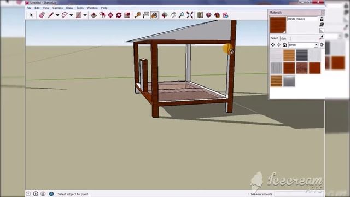Select the brick-textured red material
The image size is (350, 197).
pos(302,68)
